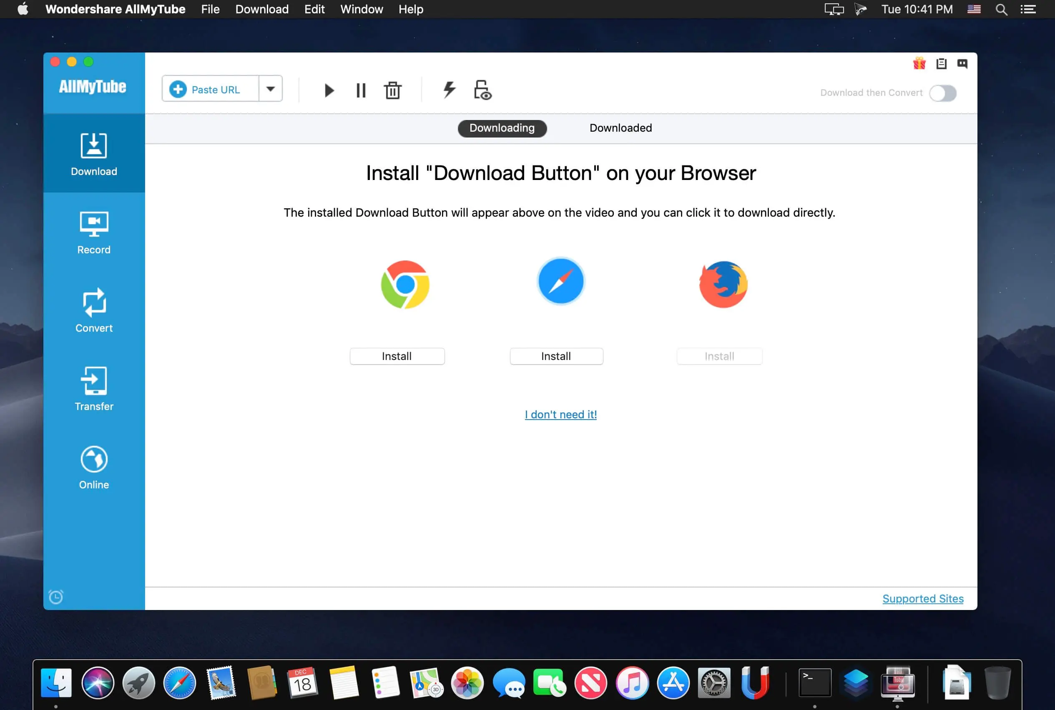
Task: Install the Download Button for Chrome
Action: pos(397,356)
